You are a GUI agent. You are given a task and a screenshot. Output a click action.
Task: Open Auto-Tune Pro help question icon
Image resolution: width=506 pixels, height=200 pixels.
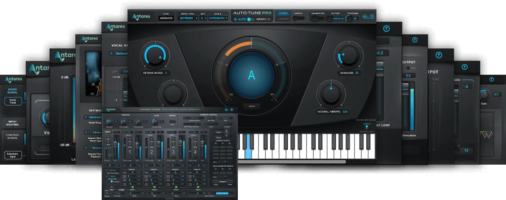(372, 17)
